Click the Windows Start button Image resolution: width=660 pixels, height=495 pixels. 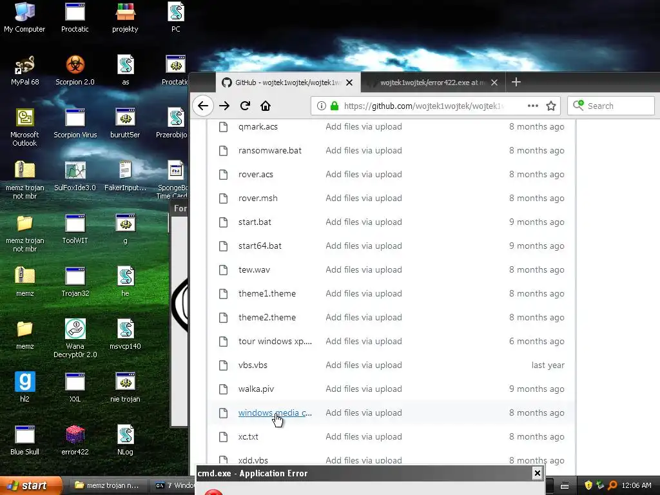tap(30, 486)
